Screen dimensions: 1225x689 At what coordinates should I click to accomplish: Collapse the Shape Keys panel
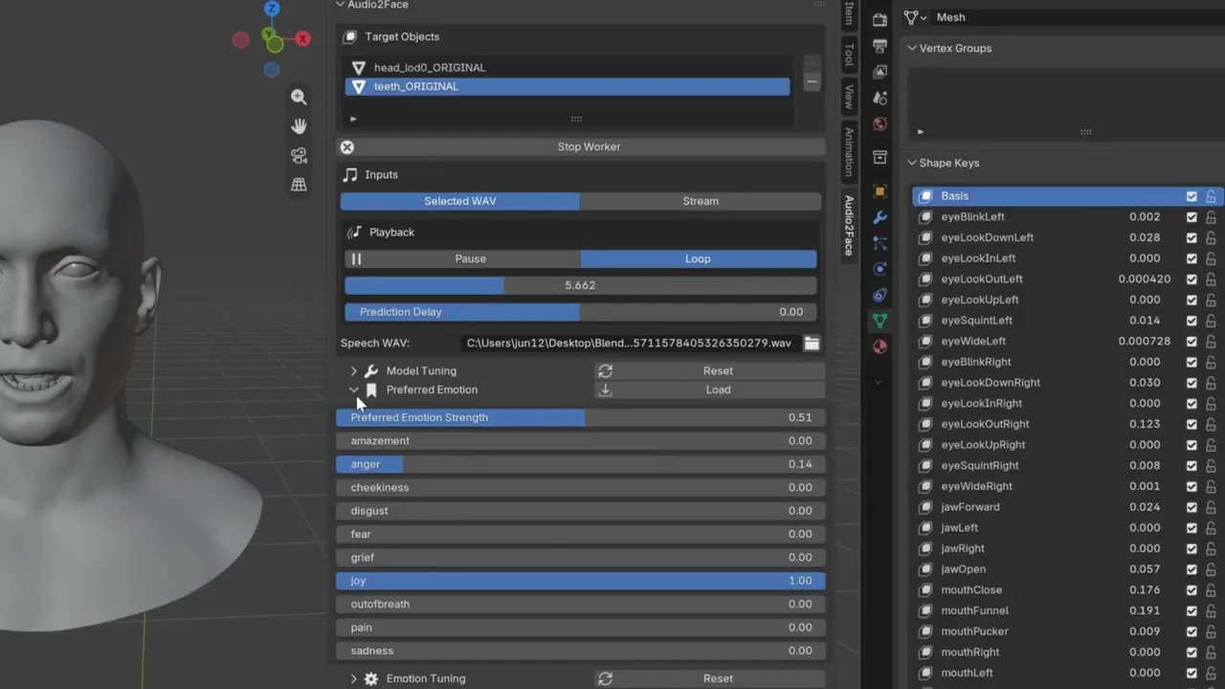coord(912,163)
